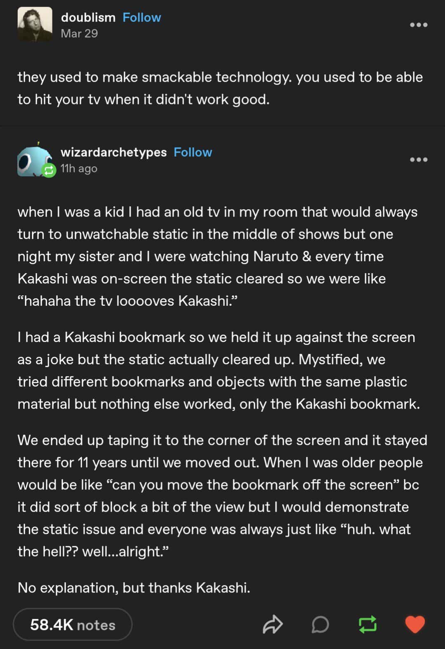
Task: Click the doublism username
Action: tap(88, 17)
